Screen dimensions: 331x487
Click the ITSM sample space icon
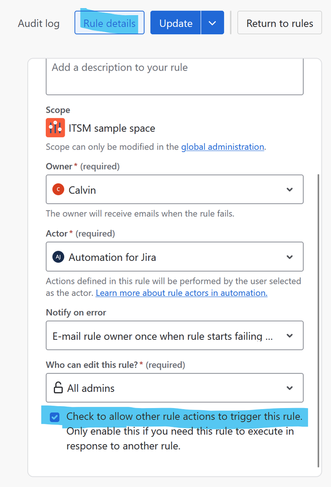[55, 128]
